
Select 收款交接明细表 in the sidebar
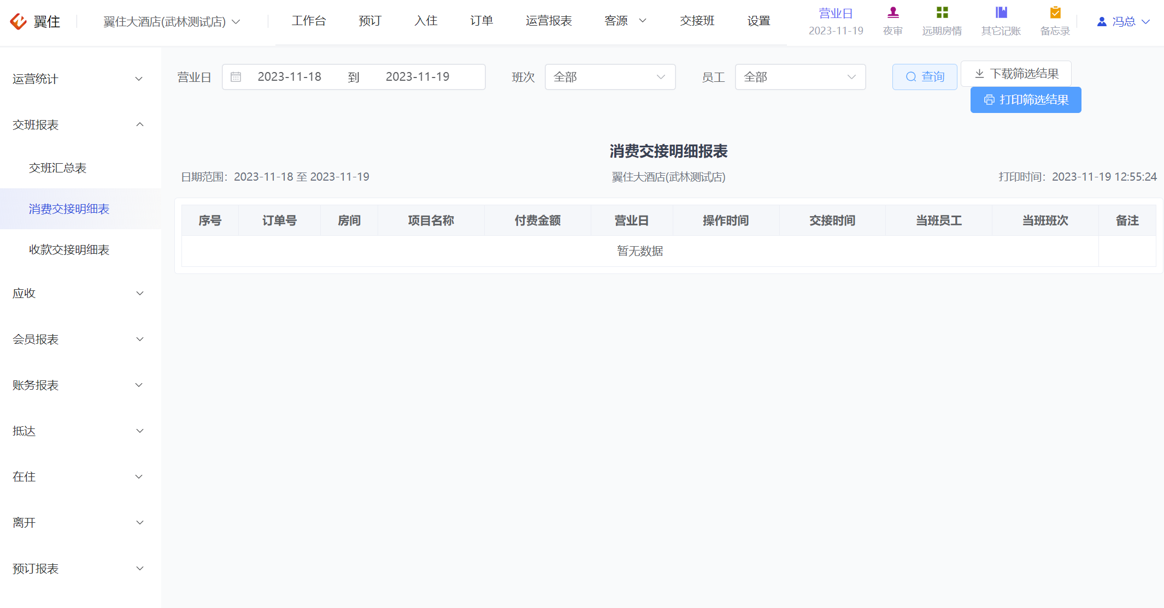[x=80, y=250]
